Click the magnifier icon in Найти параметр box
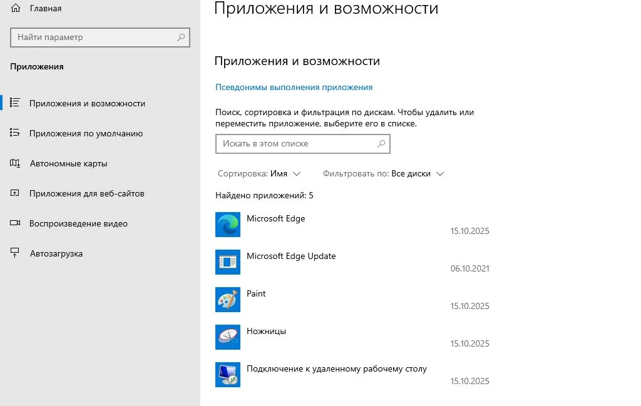This screenshot has width=641, height=406. pos(181,38)
